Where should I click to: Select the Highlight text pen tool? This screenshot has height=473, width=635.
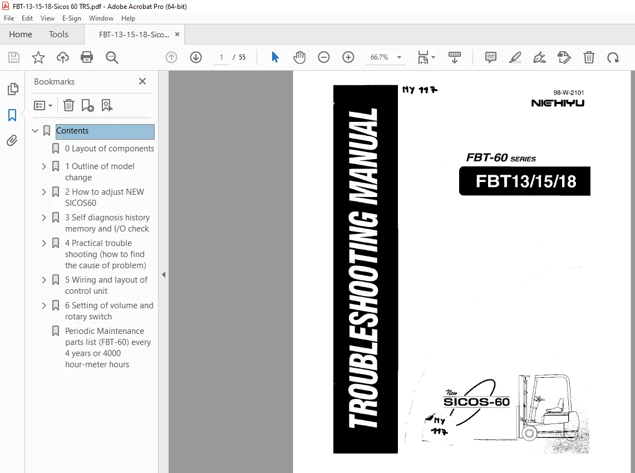click(515, 57)
